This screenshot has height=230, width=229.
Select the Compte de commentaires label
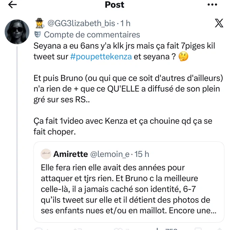click(92, 34)
